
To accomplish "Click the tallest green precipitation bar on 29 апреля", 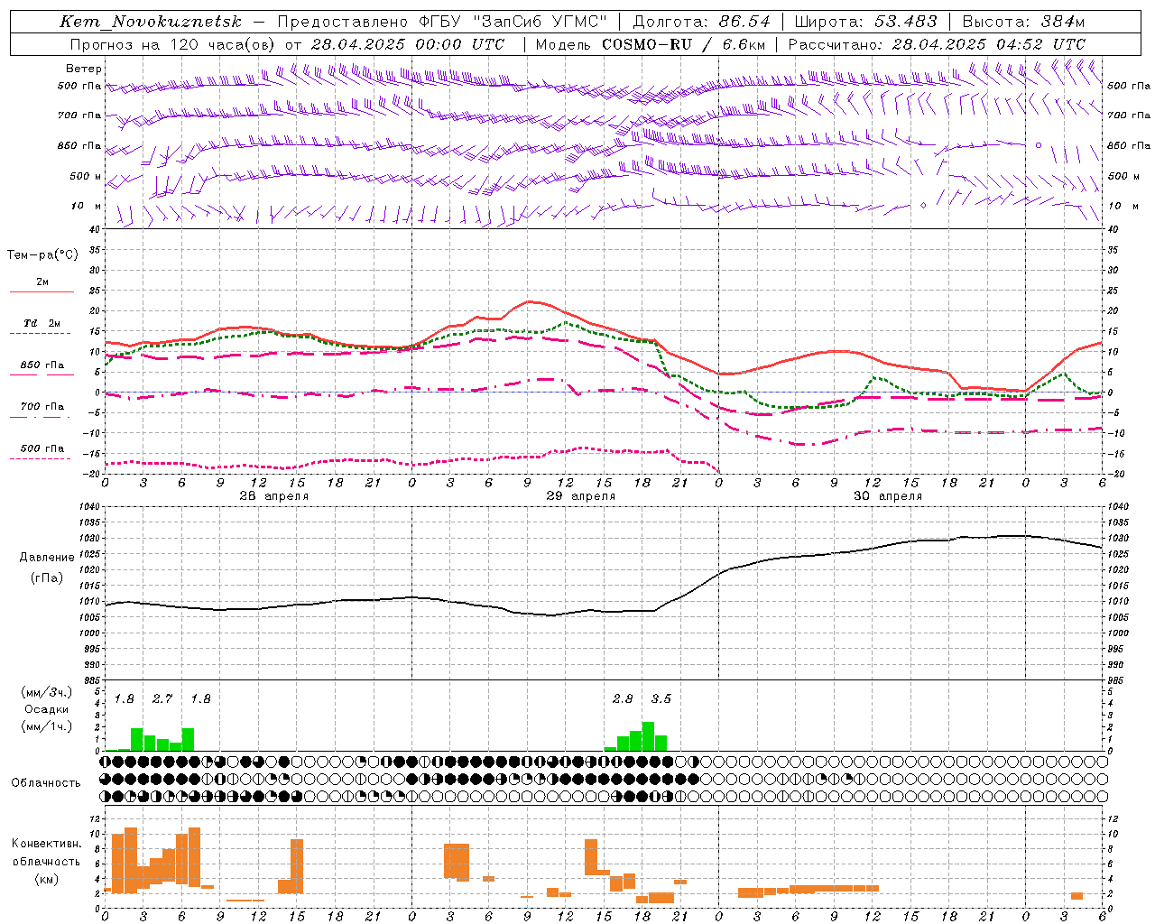I will click(x=648, y=736).
